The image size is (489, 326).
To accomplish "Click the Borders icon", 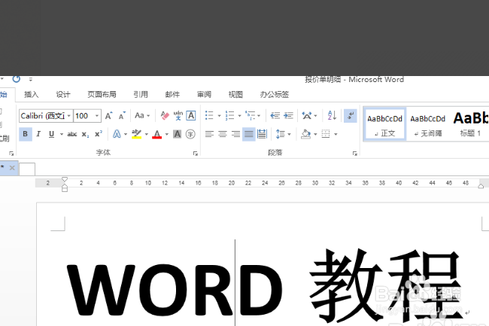I will coord(326,134).
